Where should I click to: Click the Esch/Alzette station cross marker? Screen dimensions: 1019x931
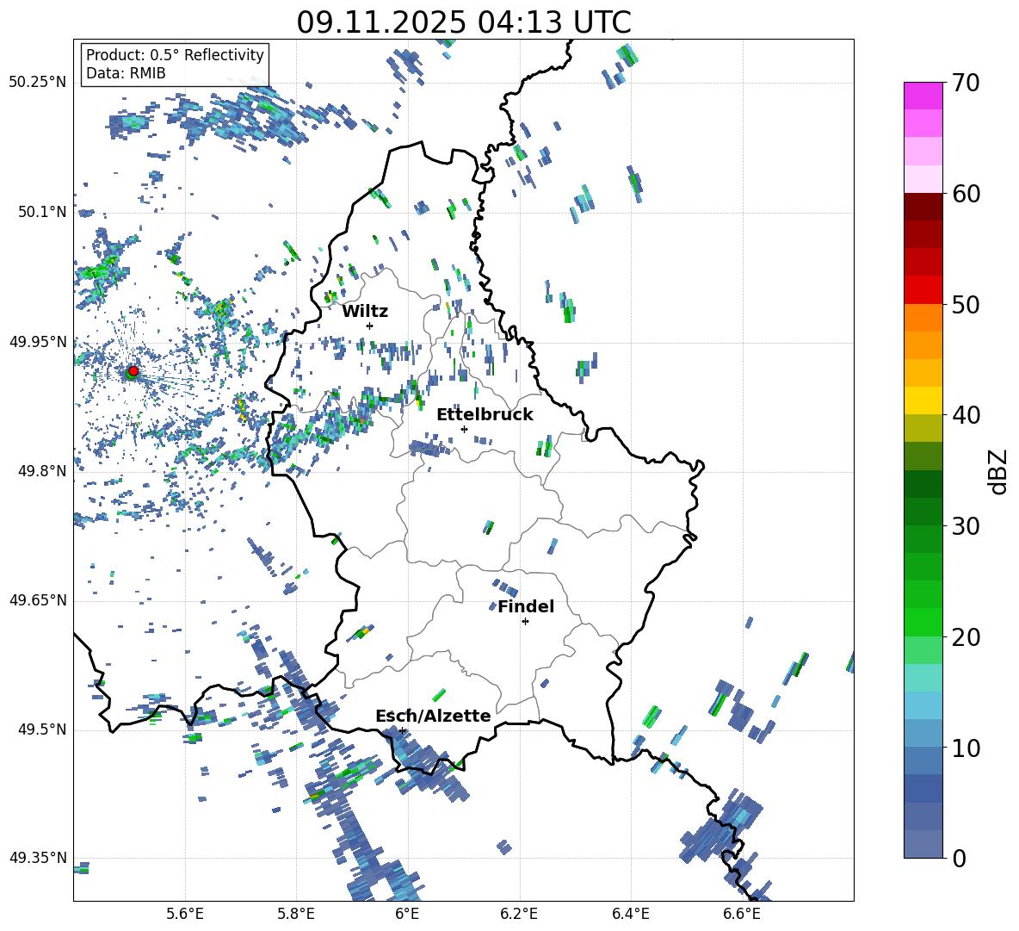[402, 730]
